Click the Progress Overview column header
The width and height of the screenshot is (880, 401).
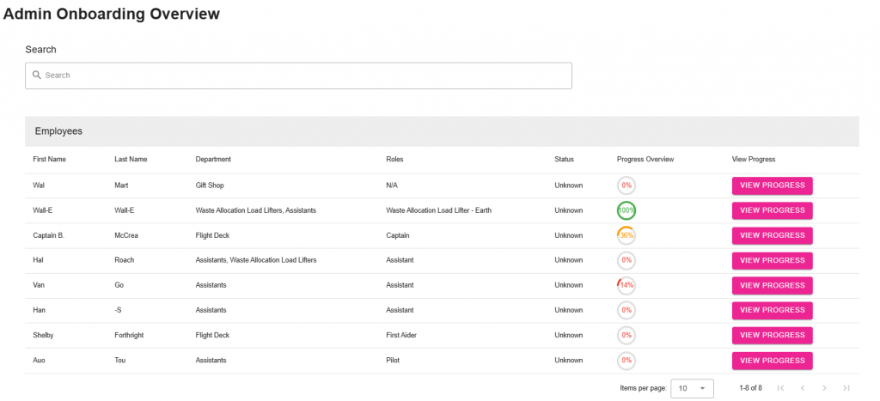(645, 159)
